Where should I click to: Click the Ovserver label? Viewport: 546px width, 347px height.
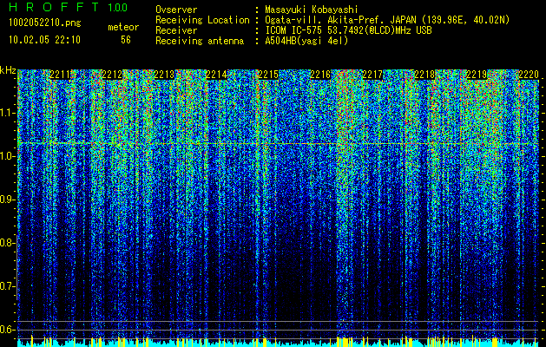click(176, 10)
